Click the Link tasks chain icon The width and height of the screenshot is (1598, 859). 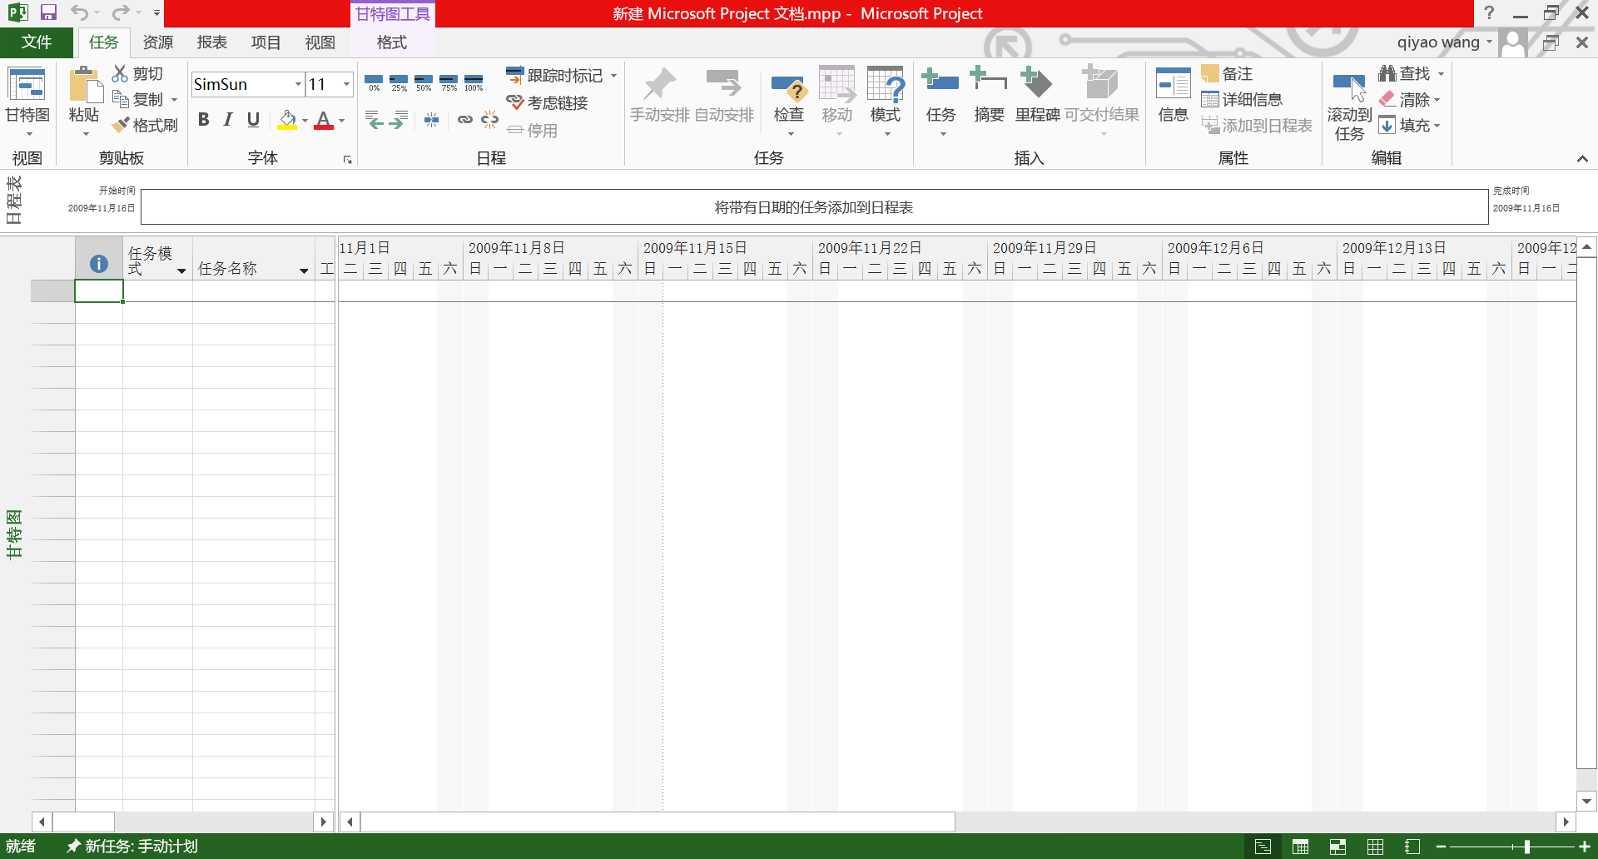point(464,120)
